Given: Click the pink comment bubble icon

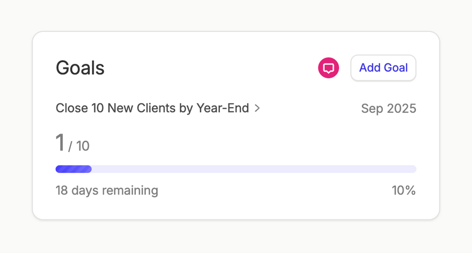Looking at the screenshot, I should point(329,68).
